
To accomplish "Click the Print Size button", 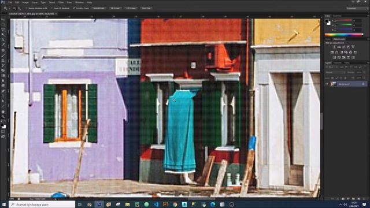I will (146, 8).
